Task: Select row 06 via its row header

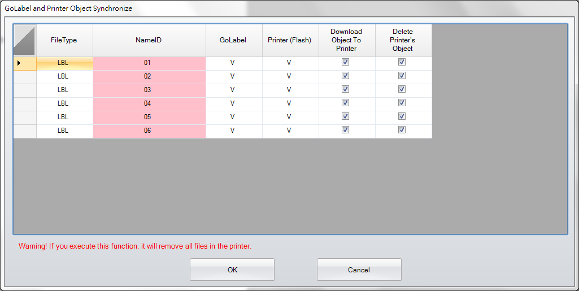Action: coord(25,131)
